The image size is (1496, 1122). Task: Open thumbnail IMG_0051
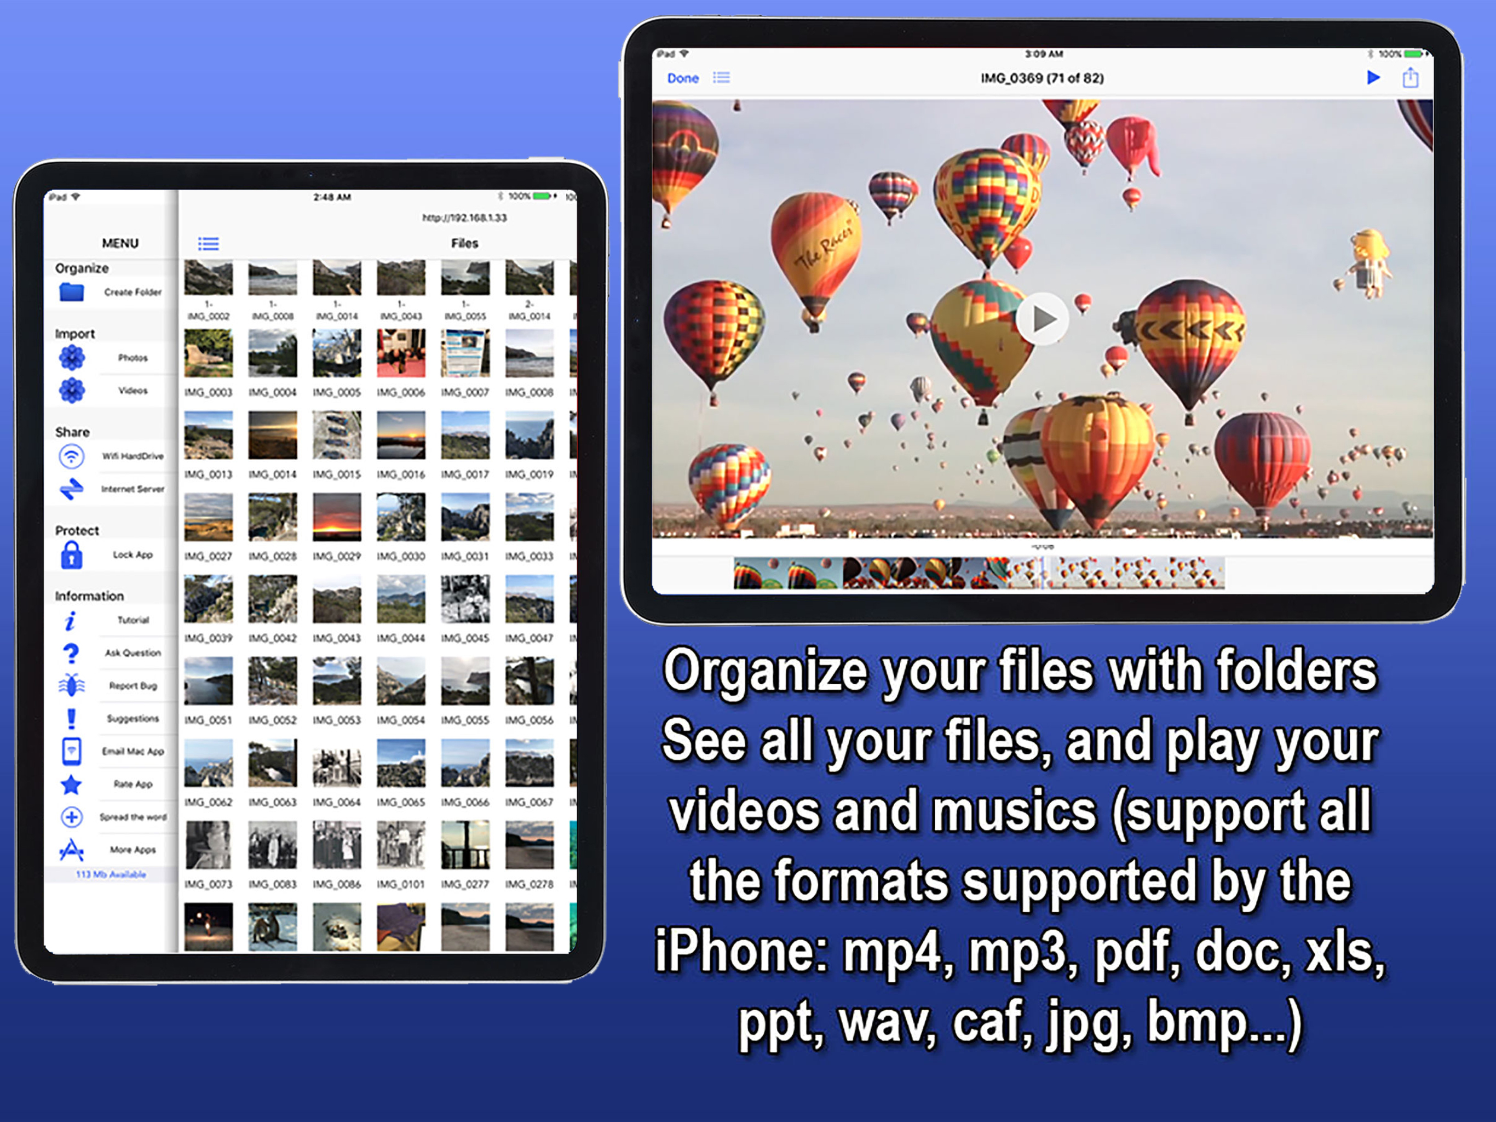tap(208, 681)
